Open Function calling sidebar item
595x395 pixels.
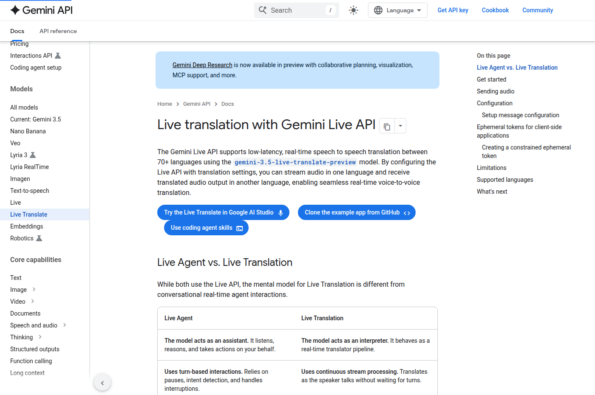31,361
